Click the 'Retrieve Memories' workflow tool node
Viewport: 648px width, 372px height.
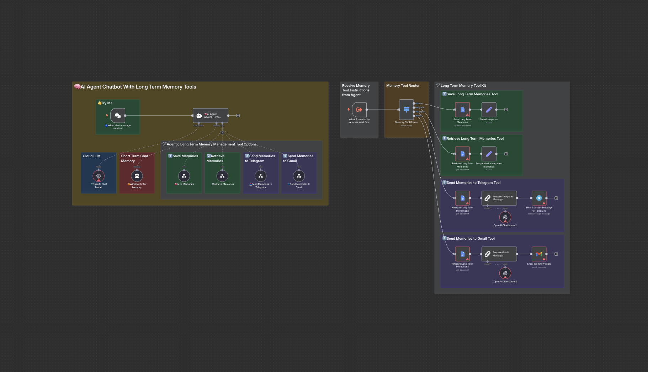222,176
